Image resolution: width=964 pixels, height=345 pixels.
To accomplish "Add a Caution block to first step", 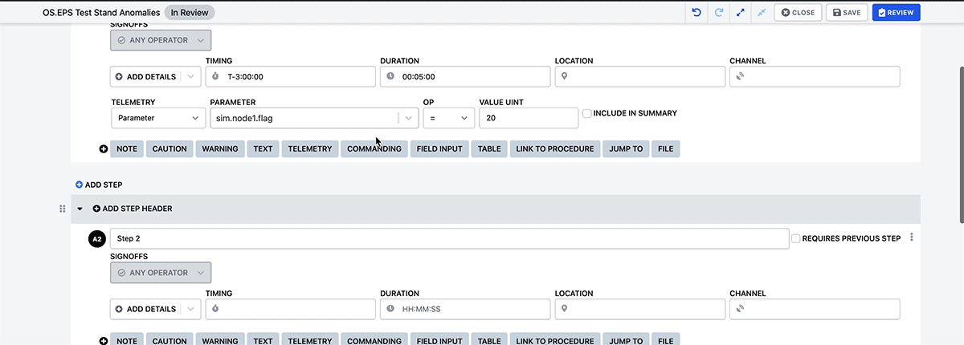I will point(170,149).
